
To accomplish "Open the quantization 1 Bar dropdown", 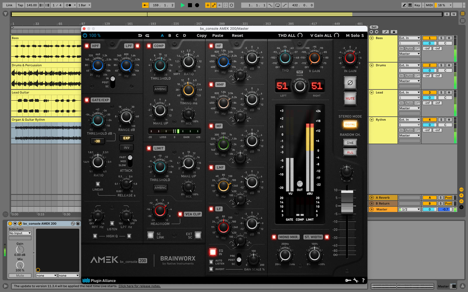I will pyautogui.click(x=84, y=5).
